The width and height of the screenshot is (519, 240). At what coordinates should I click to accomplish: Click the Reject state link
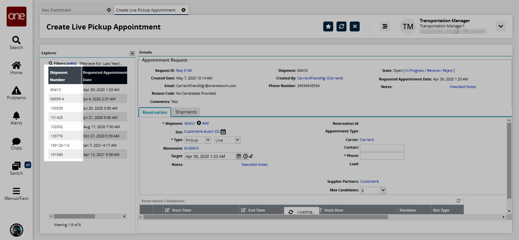click(448, 71)
